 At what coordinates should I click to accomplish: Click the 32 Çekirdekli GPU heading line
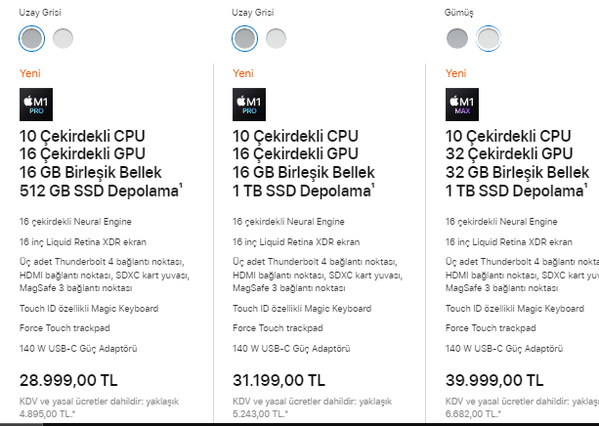pyautogui.click(x=508, y=153)
